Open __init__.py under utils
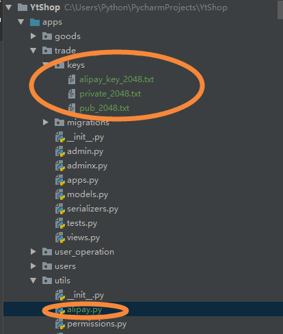 tap(85, 295)
